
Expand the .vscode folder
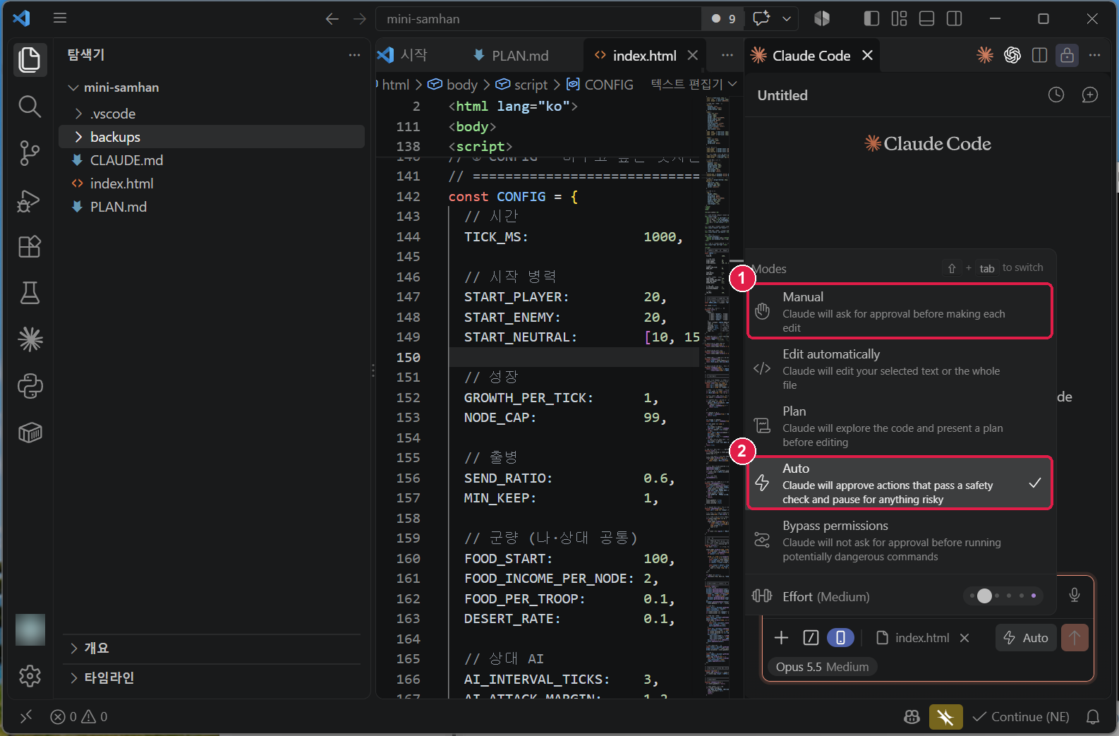click(x=212, y=114)
